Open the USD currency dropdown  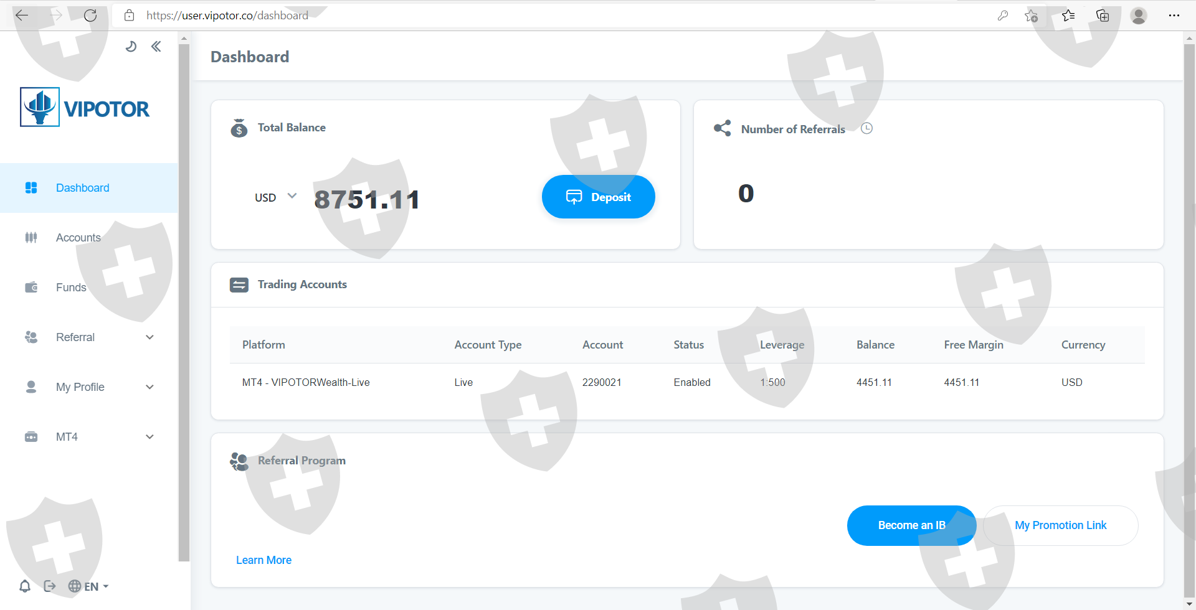pyautogui.click(x=275, y=197)
